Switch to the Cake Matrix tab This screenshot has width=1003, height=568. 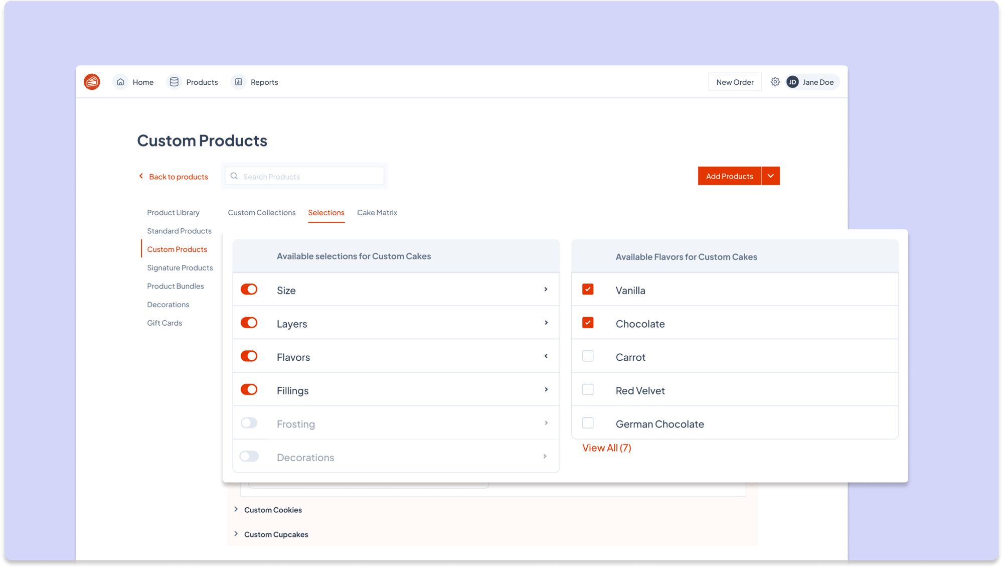click(377, 213)
